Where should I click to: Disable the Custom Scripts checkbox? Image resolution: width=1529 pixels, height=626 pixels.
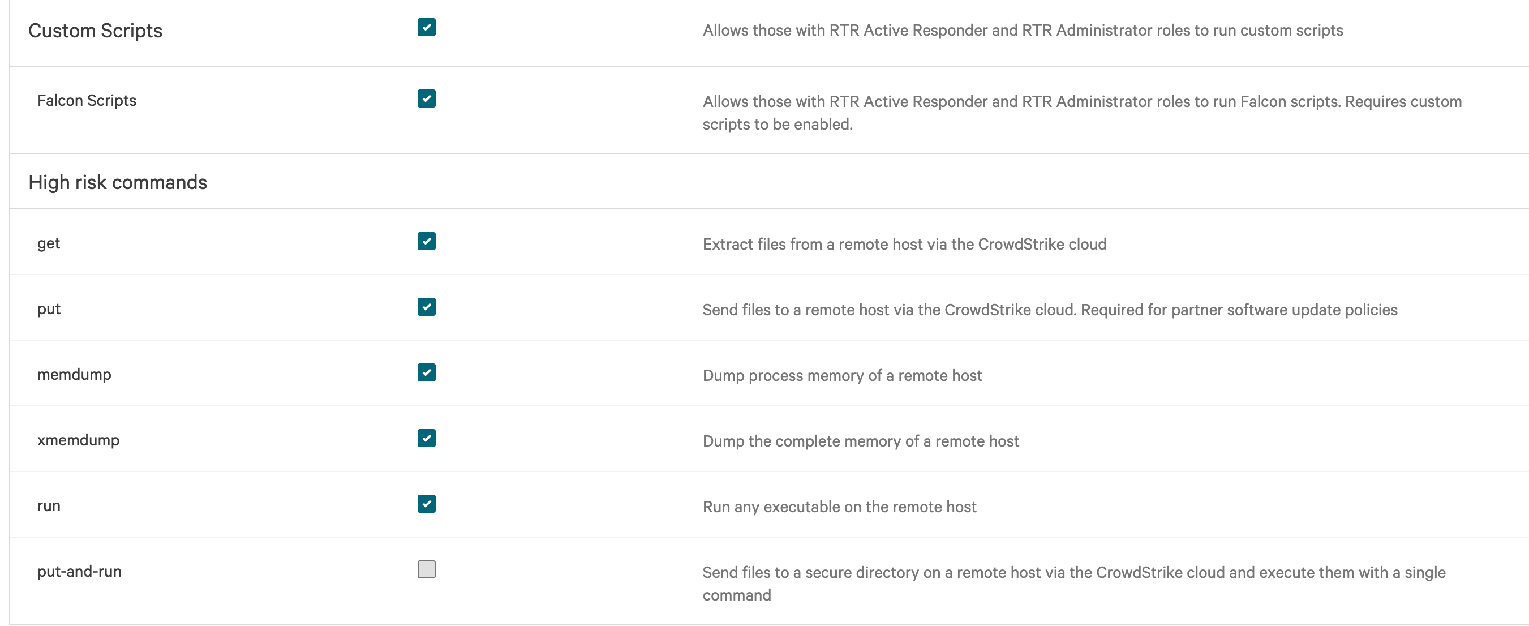426,27
